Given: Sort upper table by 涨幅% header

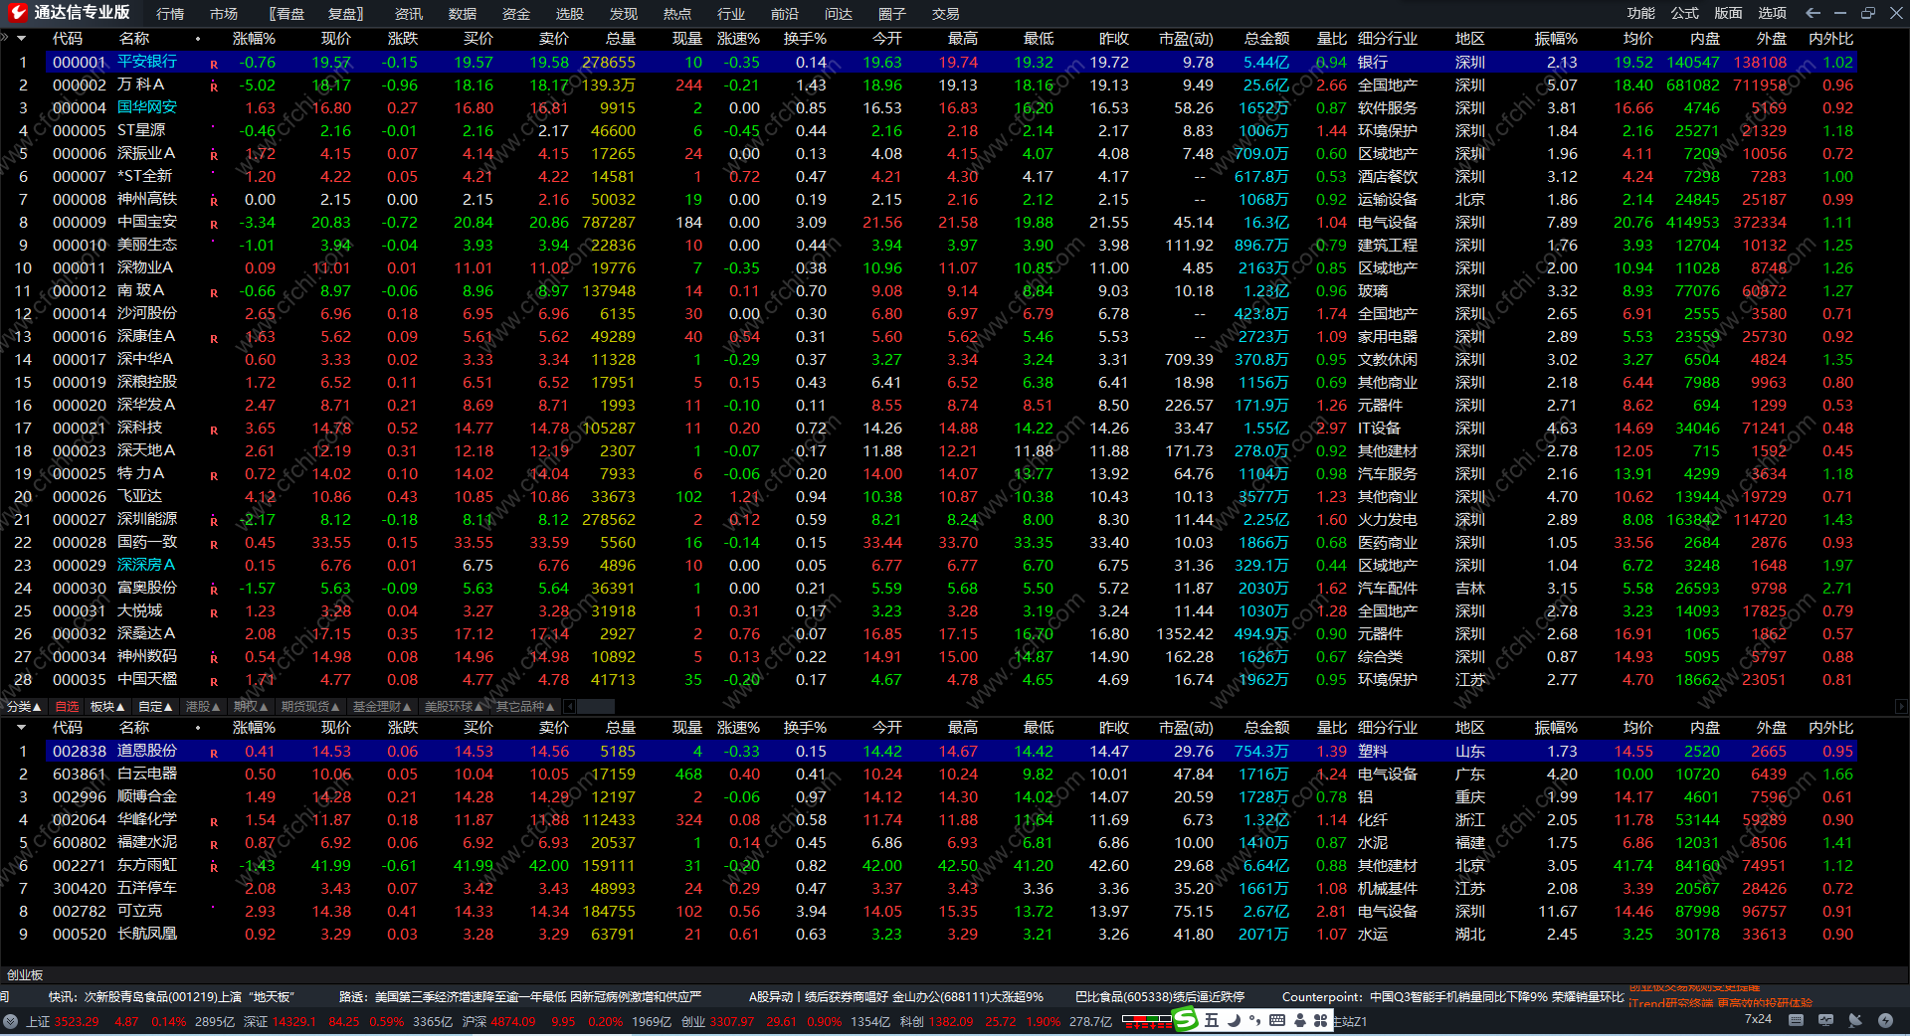Looking at the screenshot, I should click(x=254, y=39).
